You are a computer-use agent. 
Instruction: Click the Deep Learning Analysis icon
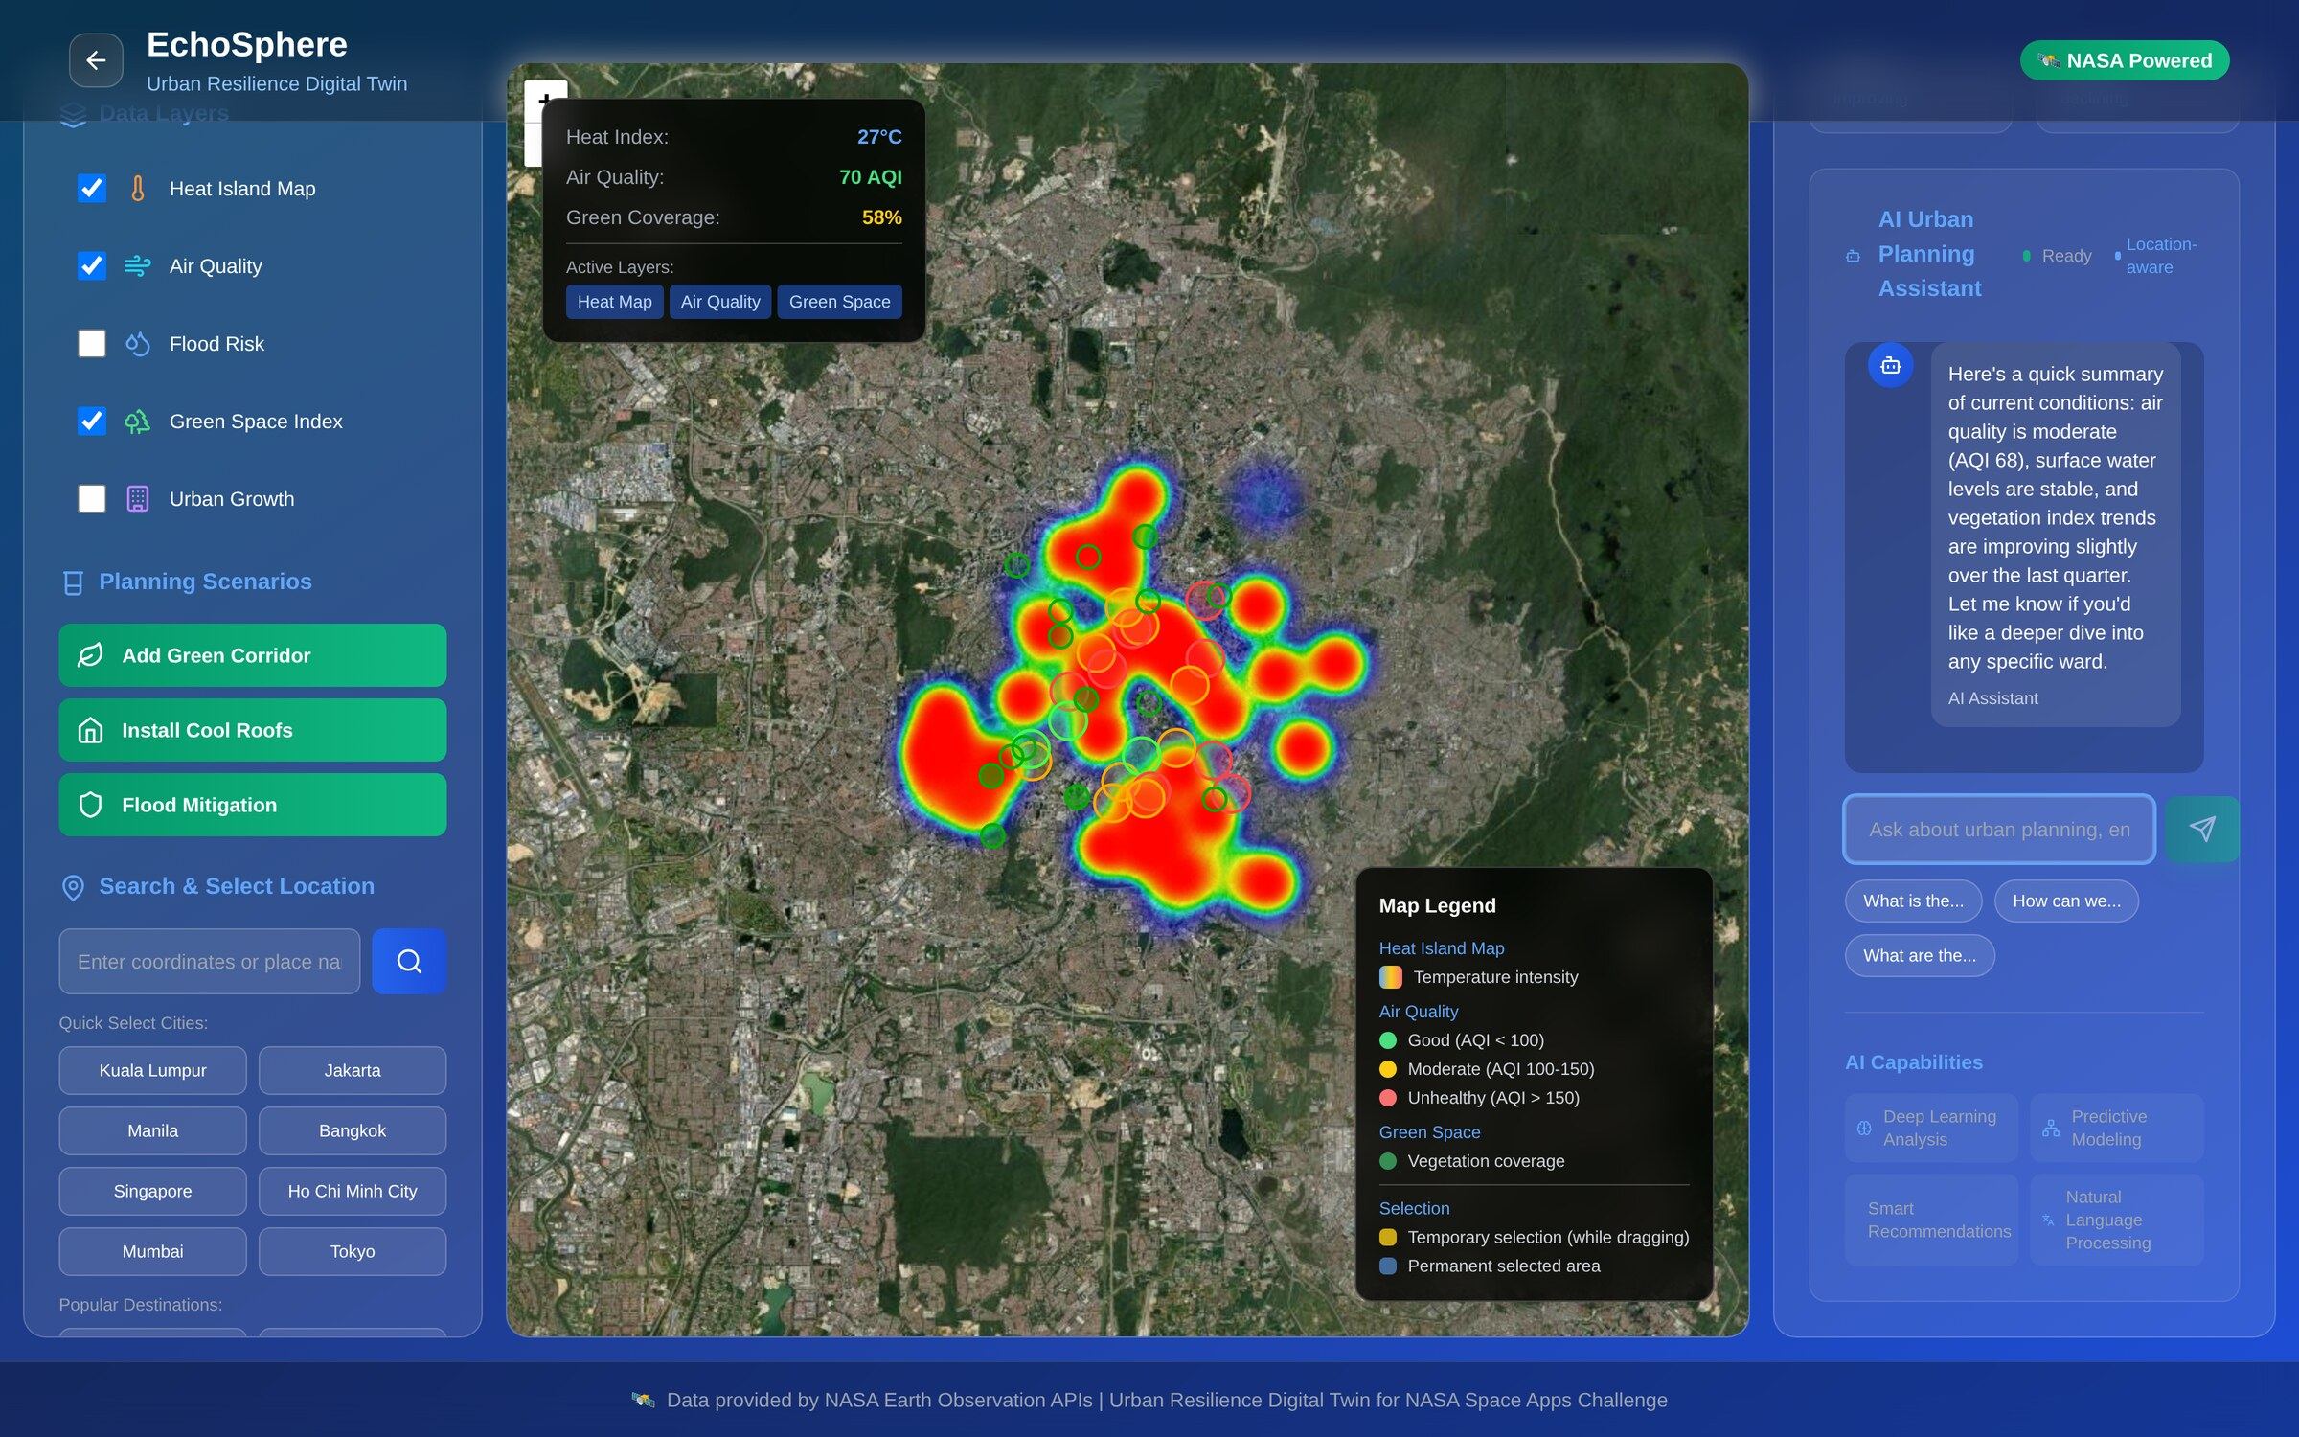pos(1864,1128)
